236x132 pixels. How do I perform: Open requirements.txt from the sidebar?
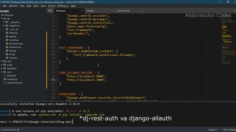click(x=15, y=82)
